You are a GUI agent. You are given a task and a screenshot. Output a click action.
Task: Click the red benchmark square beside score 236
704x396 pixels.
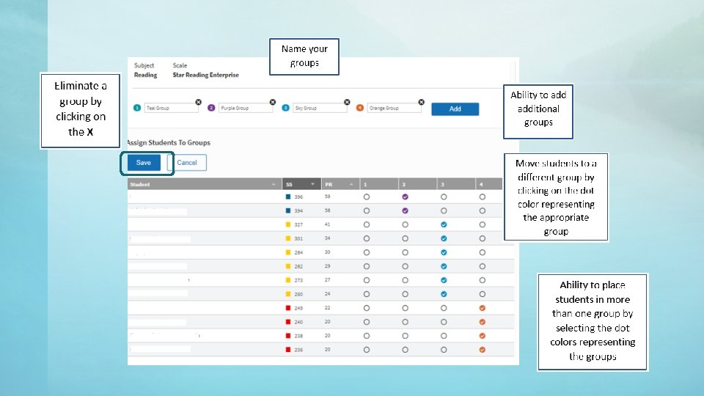pyautogui.click(x=288, y=350)
